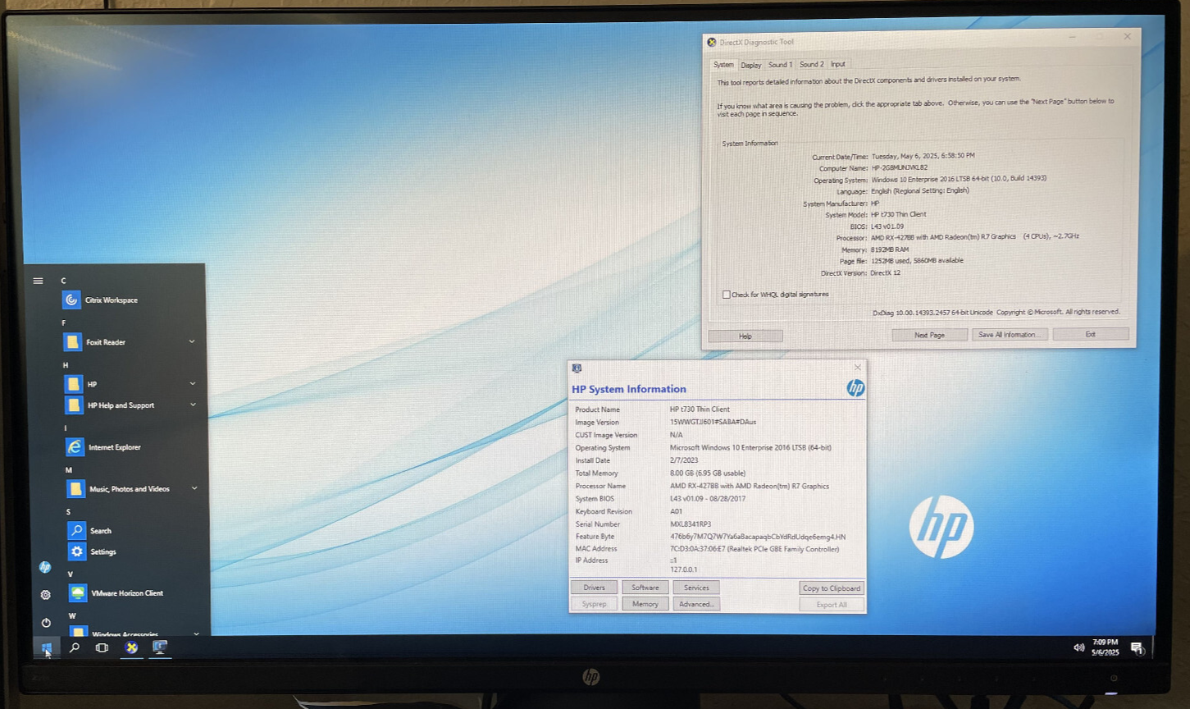Image resolution: width=1190 pixels, height=709 pixels.
Task: Close the DirectX Diagnostic Tool window
Action: coord(1127,37)
